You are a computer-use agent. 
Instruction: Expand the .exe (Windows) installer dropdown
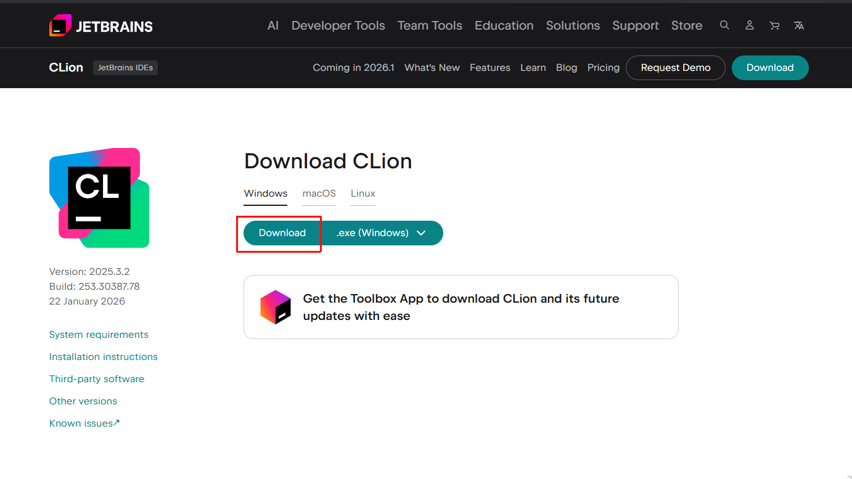tap(382, 233)
